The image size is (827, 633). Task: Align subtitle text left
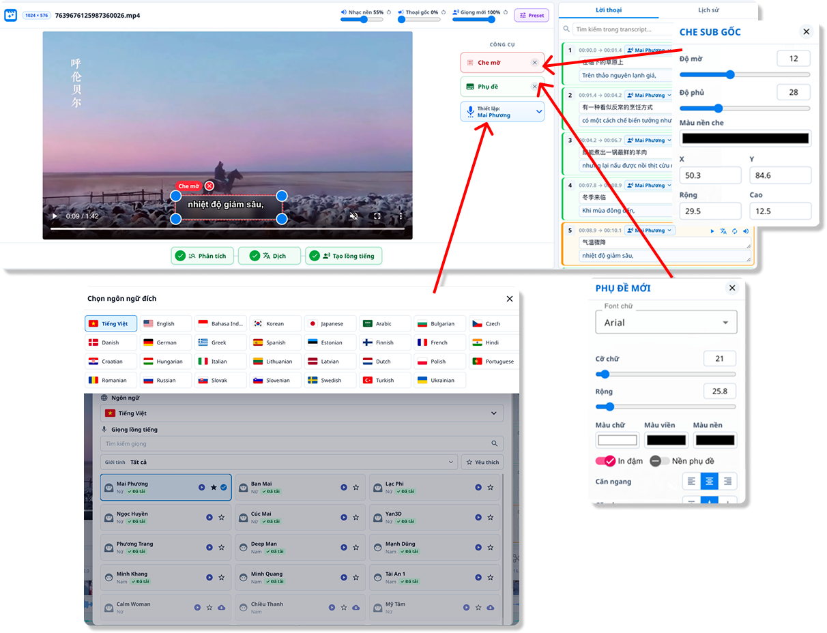coord(692,482)
